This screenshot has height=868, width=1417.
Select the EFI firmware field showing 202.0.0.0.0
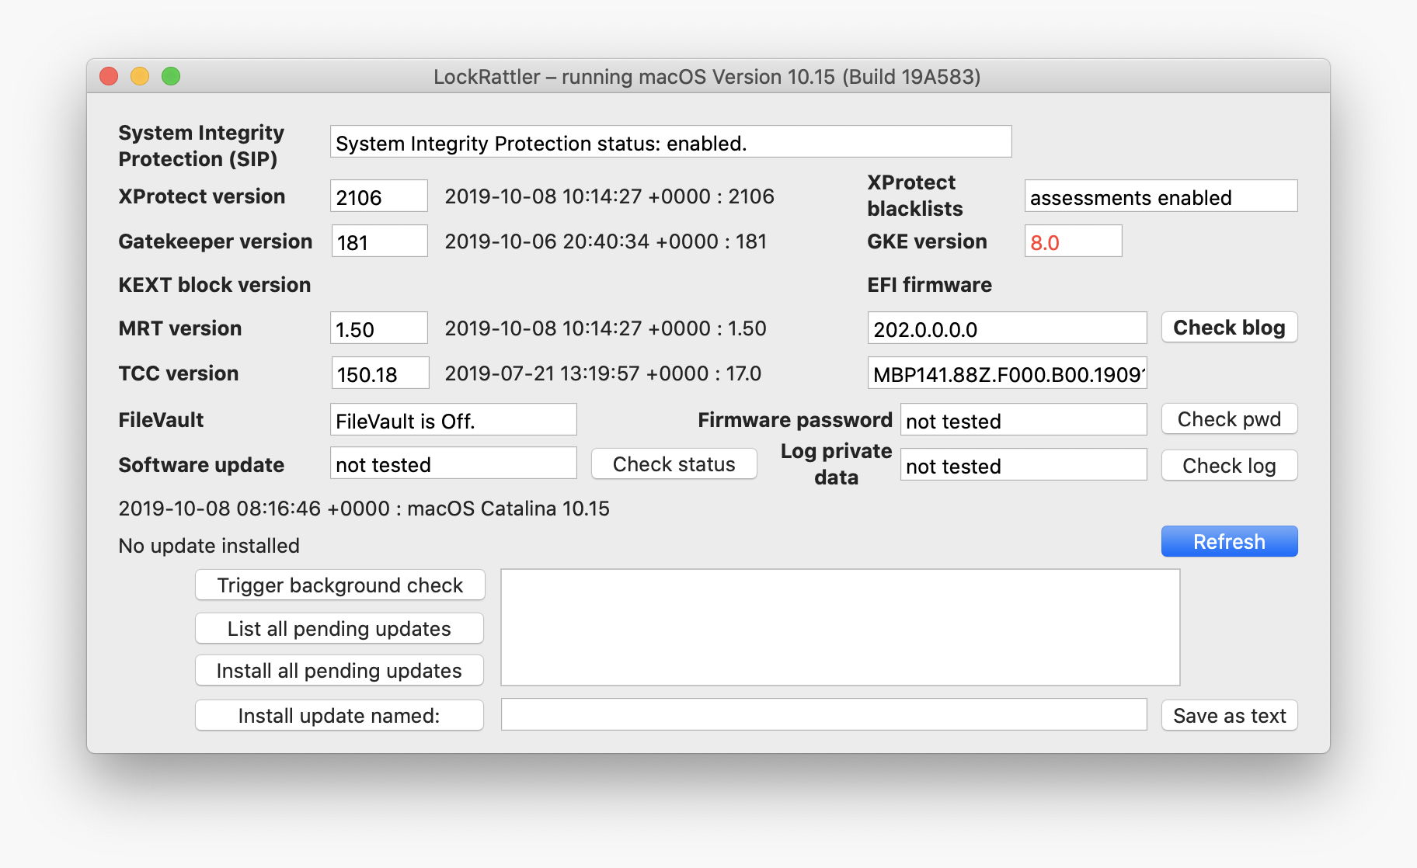pyautogui.click(x=1006, y=328)
